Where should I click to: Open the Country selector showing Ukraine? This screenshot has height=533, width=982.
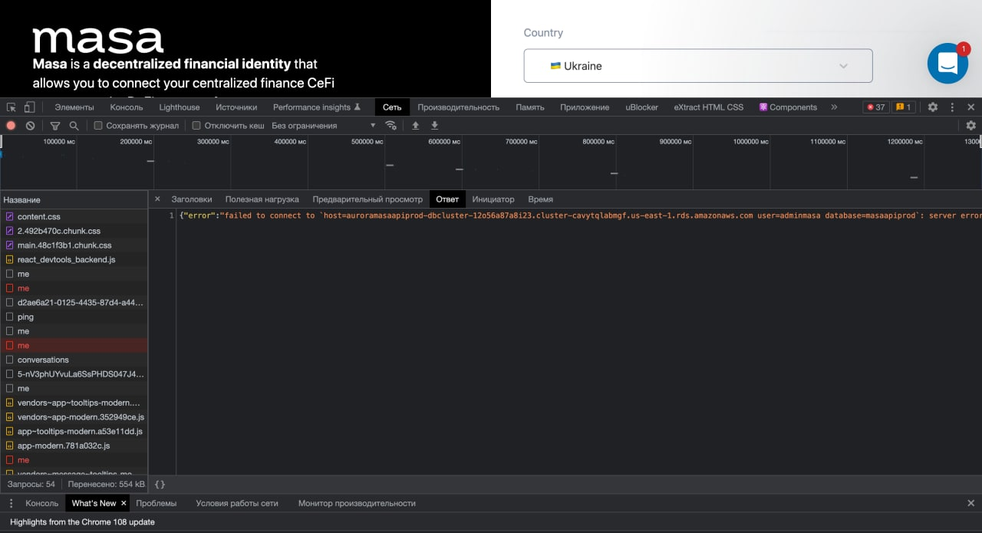click(x=698, y=66)
